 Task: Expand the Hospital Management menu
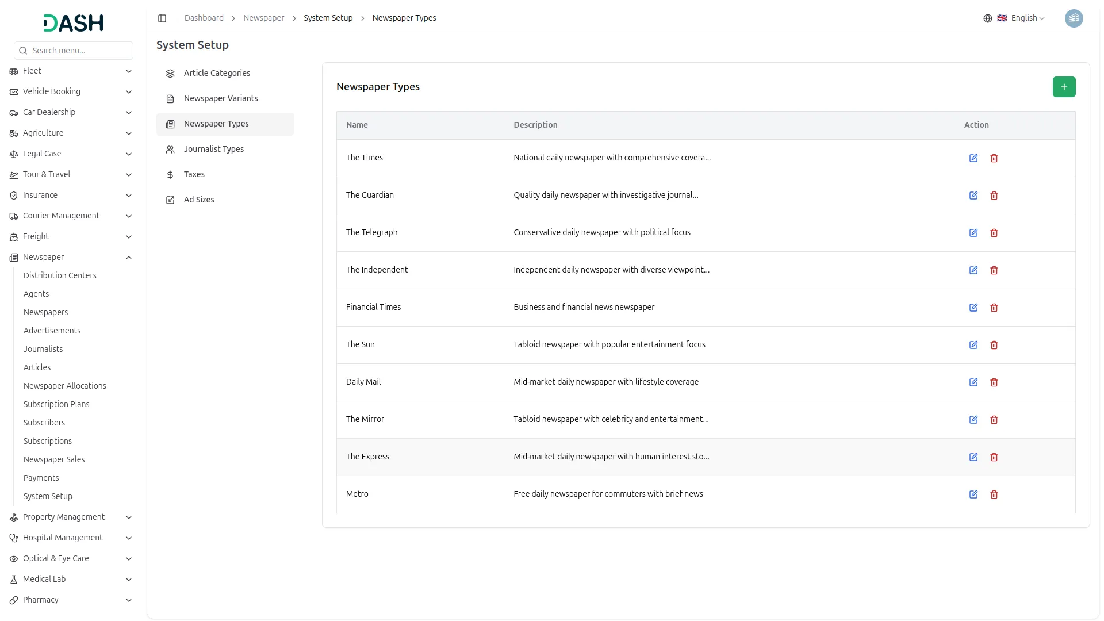(x=129, y=538)
